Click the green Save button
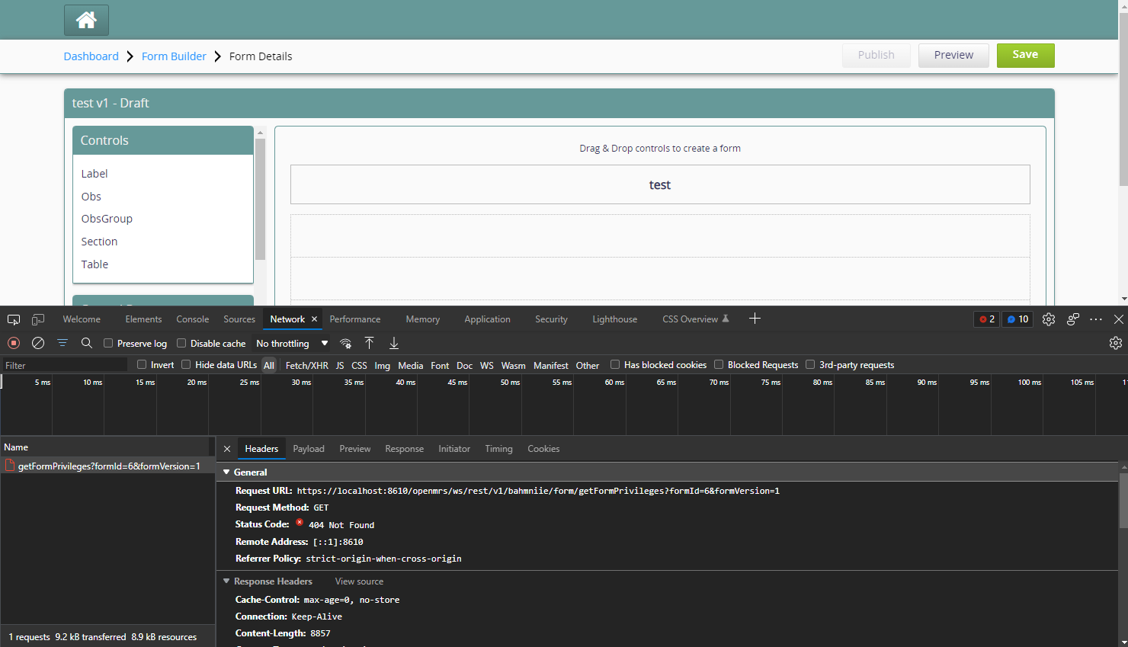The width and height of the screenshot is (1128, 647). (x=1025, y=55)
